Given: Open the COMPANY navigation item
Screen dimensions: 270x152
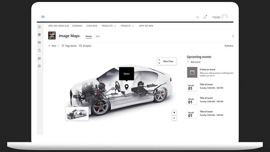Looking at the screenshot, I should pyautogui.click(x=77, y=26).
